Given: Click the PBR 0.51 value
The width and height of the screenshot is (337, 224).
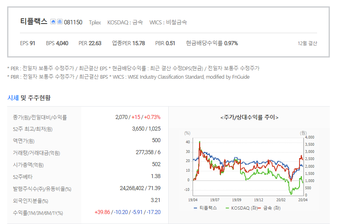Looking at the screenshot, I should 165,43.
